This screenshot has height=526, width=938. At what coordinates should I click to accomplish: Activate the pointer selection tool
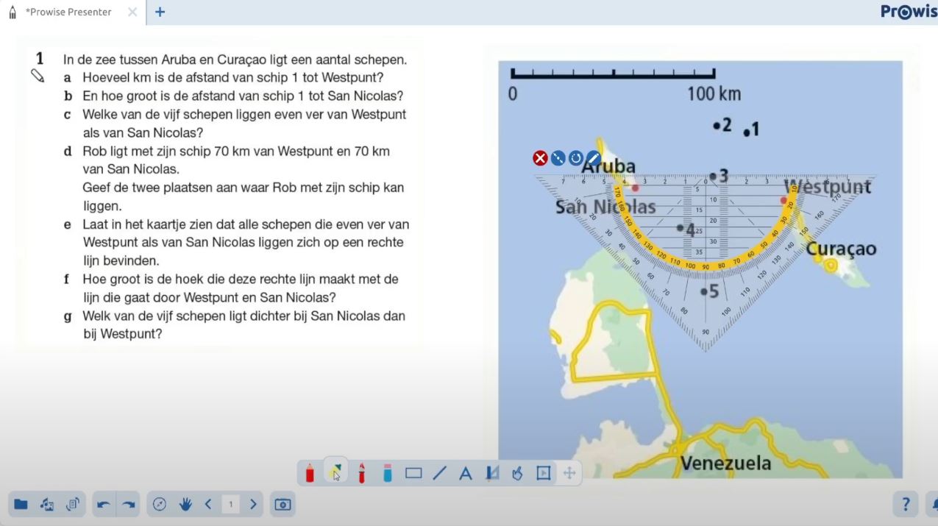click(x=335, y=472)
